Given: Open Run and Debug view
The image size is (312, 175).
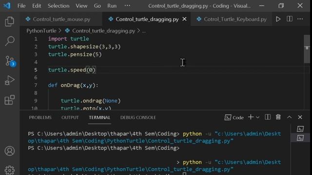Looking at the screenshot, I should tap(9, 80).
